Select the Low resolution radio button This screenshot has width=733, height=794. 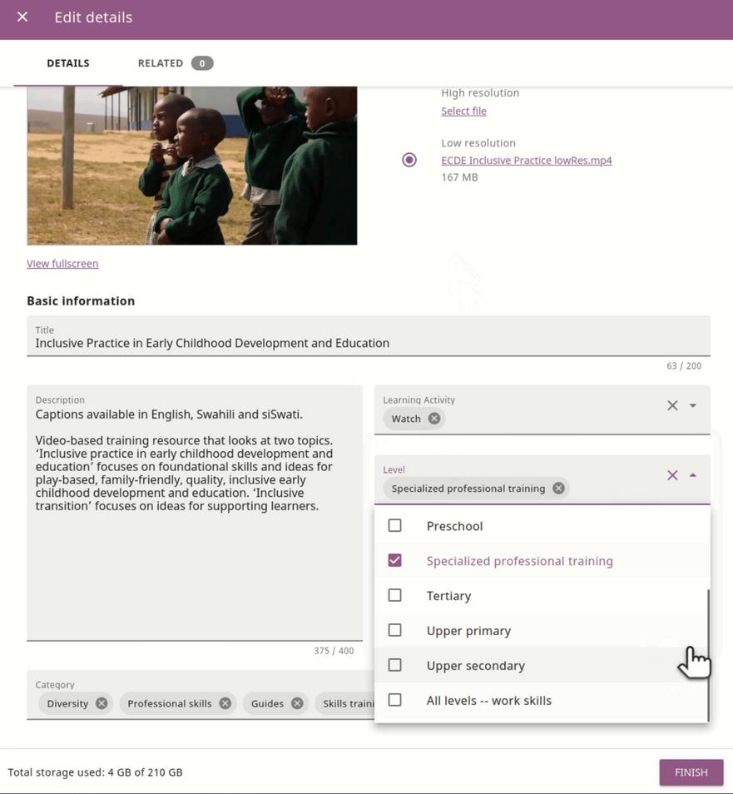click(x=409, y=160)
